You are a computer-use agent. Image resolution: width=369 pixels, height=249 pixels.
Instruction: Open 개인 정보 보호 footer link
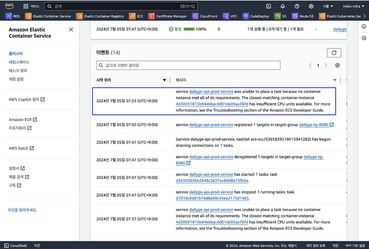(x=315, y=246)
